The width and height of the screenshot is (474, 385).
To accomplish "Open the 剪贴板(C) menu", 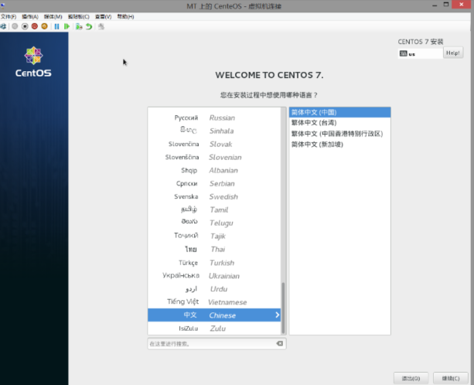I will 79,16.
